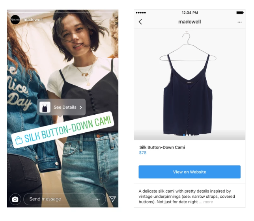Click the $78 price label
Viewport: 254px width, 221px height.
(142, 153)
